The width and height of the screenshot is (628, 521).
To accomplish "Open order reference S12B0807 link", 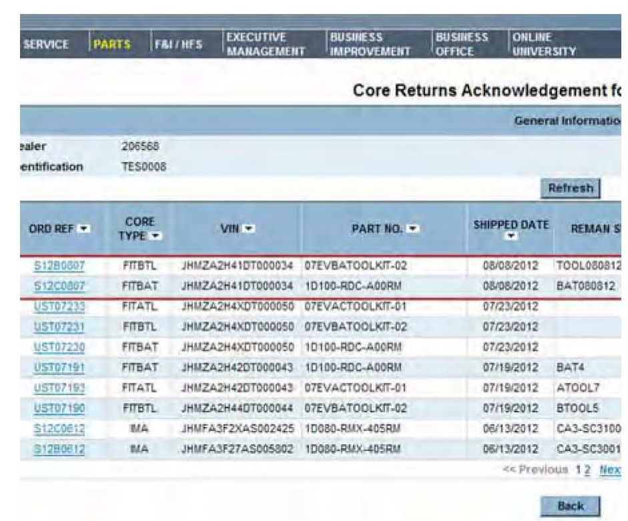I will point(60,265).
